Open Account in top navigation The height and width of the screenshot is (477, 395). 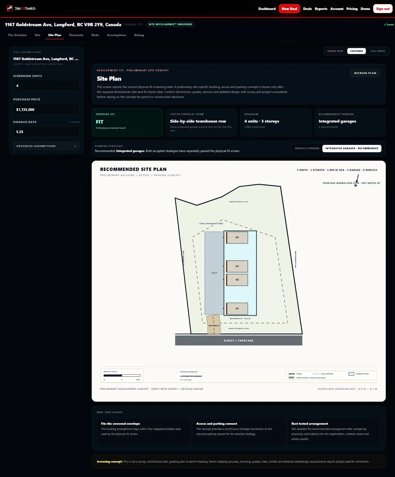[337, 9]
